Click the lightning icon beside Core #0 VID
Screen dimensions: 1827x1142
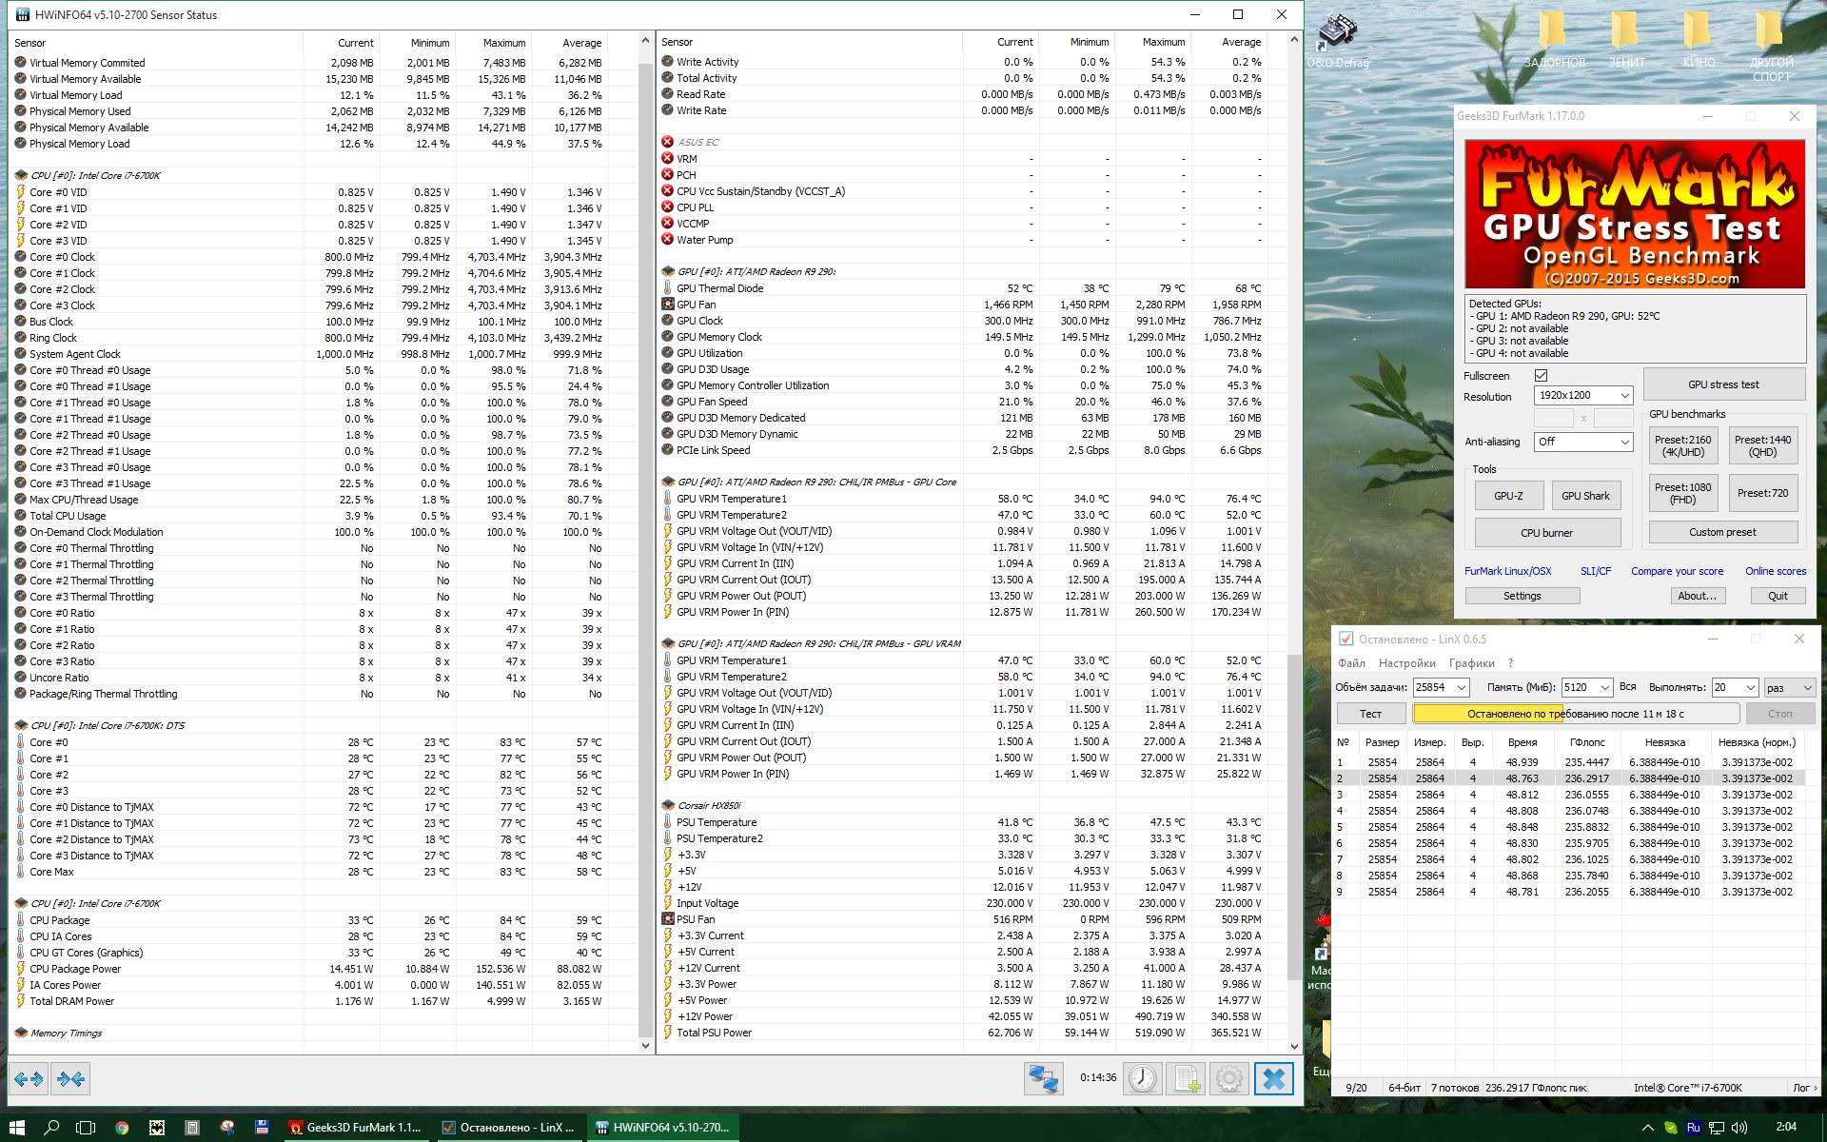(x=21, y=192)
